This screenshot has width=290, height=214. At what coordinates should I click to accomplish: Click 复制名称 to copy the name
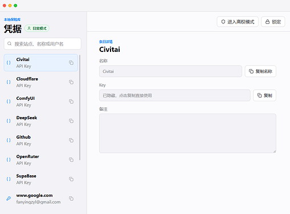click(x=260, y=71)
